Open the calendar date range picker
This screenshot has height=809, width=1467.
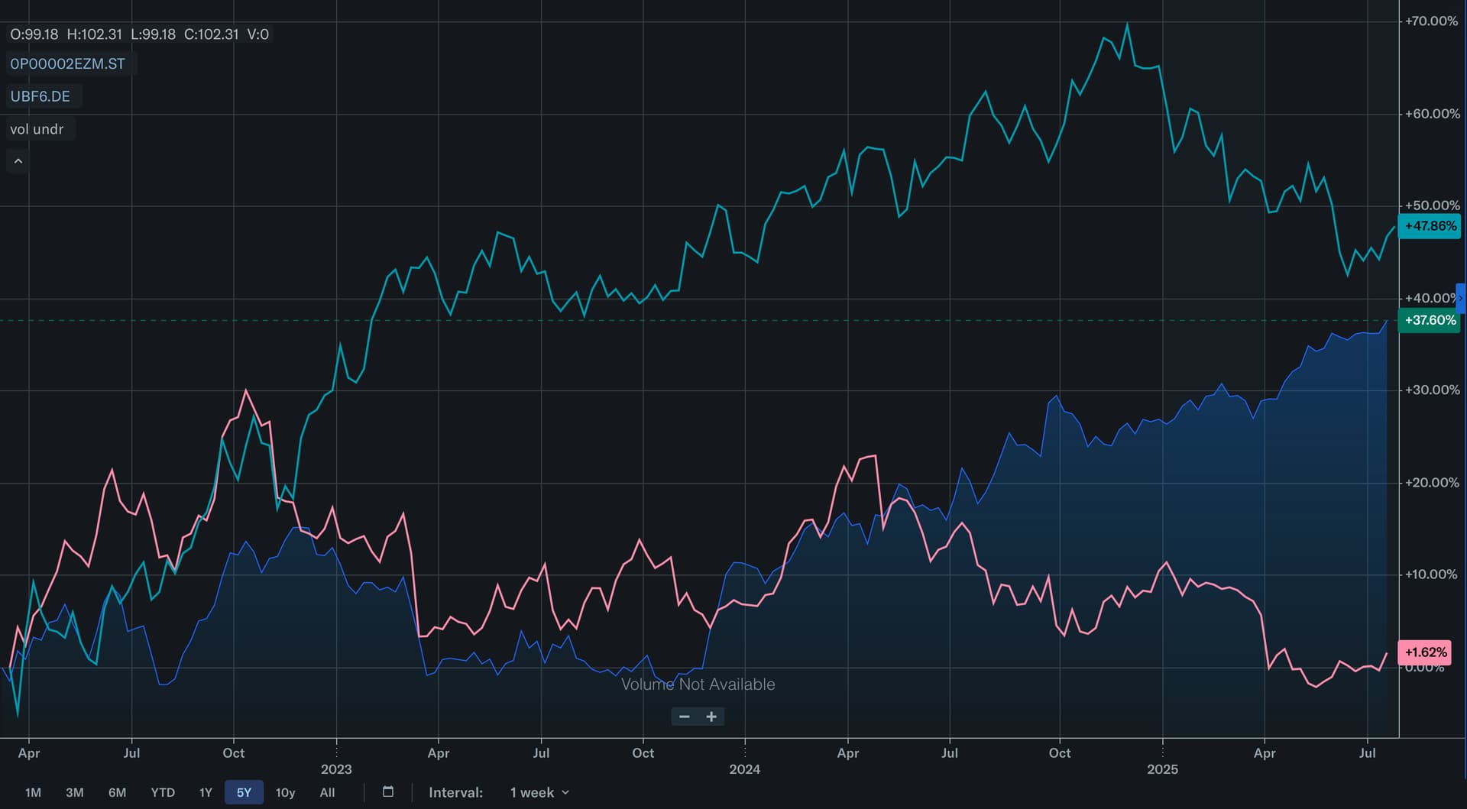coord(388,791)
